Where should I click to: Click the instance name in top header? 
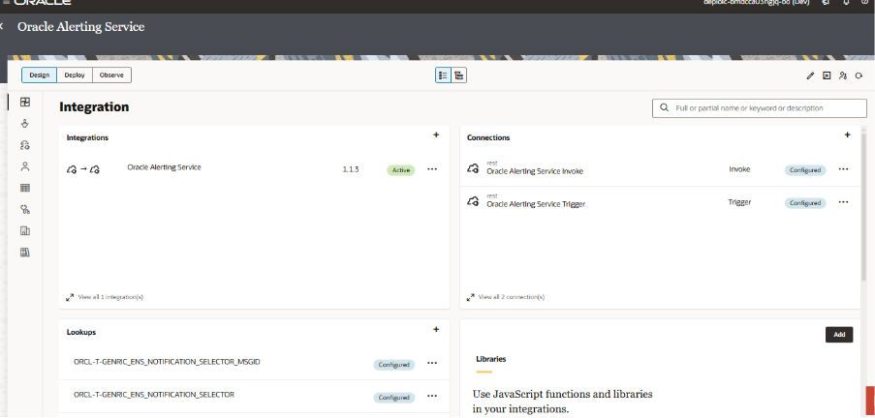click(x=756, y=2)
